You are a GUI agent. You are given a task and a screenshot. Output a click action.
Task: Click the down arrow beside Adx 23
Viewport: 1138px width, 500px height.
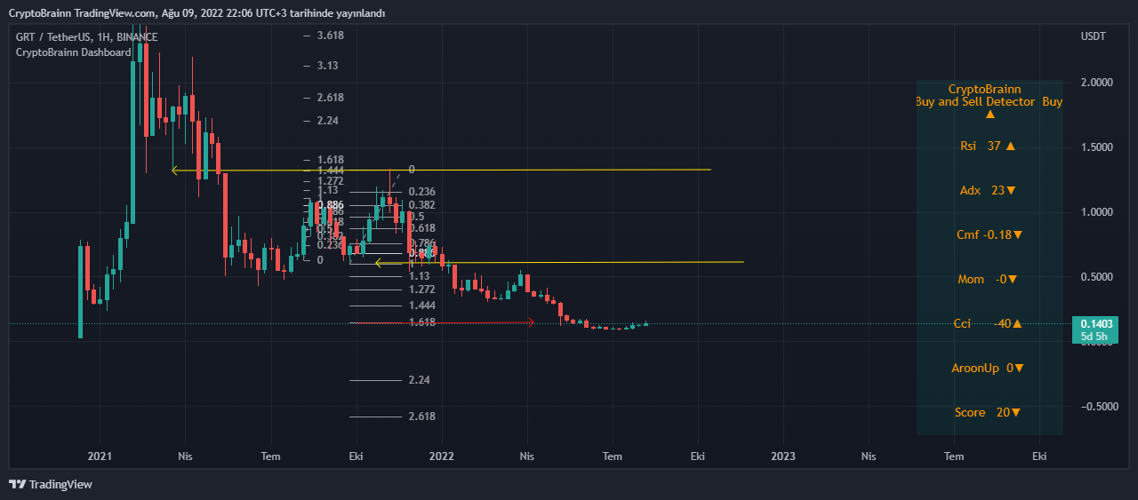(1012, 191)
